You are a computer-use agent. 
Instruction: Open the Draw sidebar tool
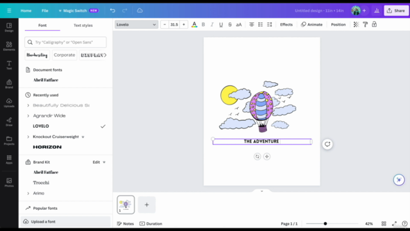[9, 121]
